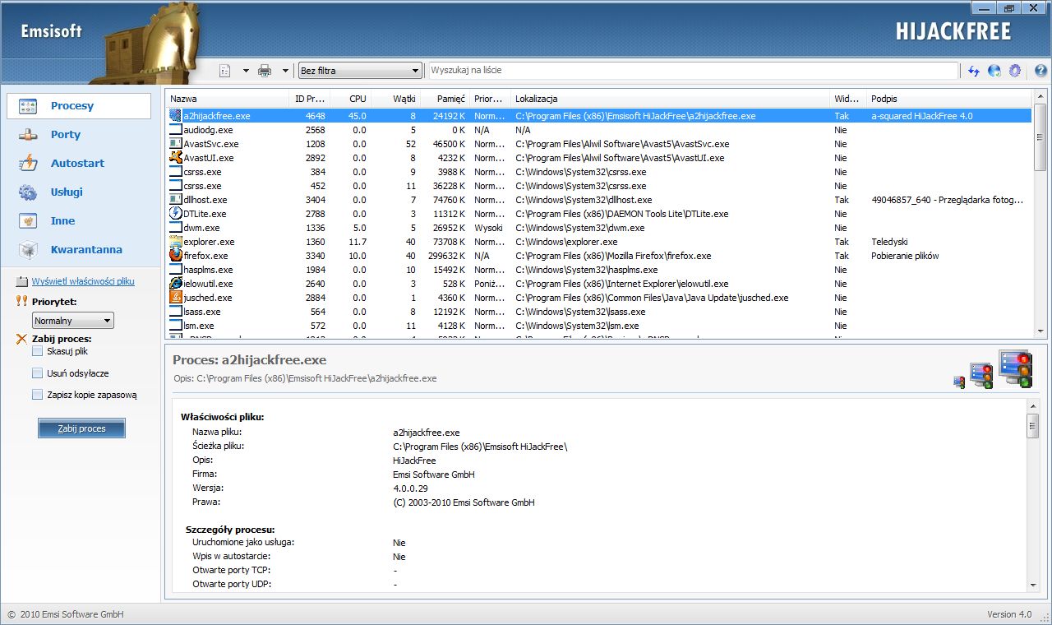This screenshot has width=1052, height=625.
Task: Expand the printer dropdown arrow
Action: coord(285,71)
